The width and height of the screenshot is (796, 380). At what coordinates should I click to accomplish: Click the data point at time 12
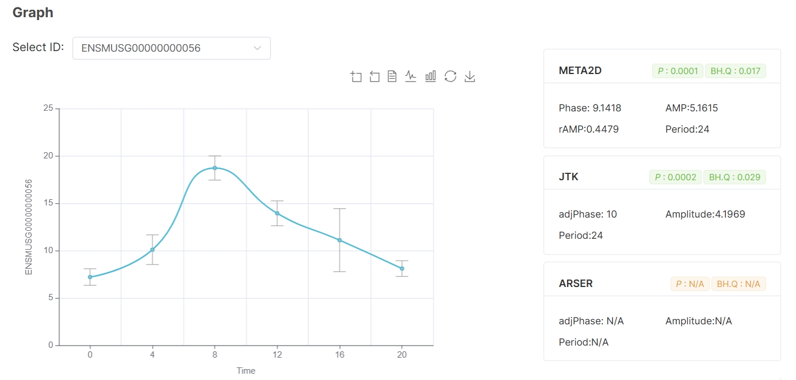(277, 214)
